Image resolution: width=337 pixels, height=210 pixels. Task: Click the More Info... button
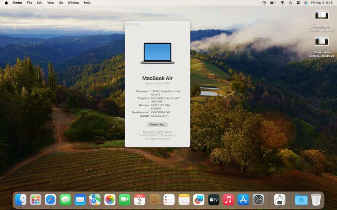click(157, 124)
